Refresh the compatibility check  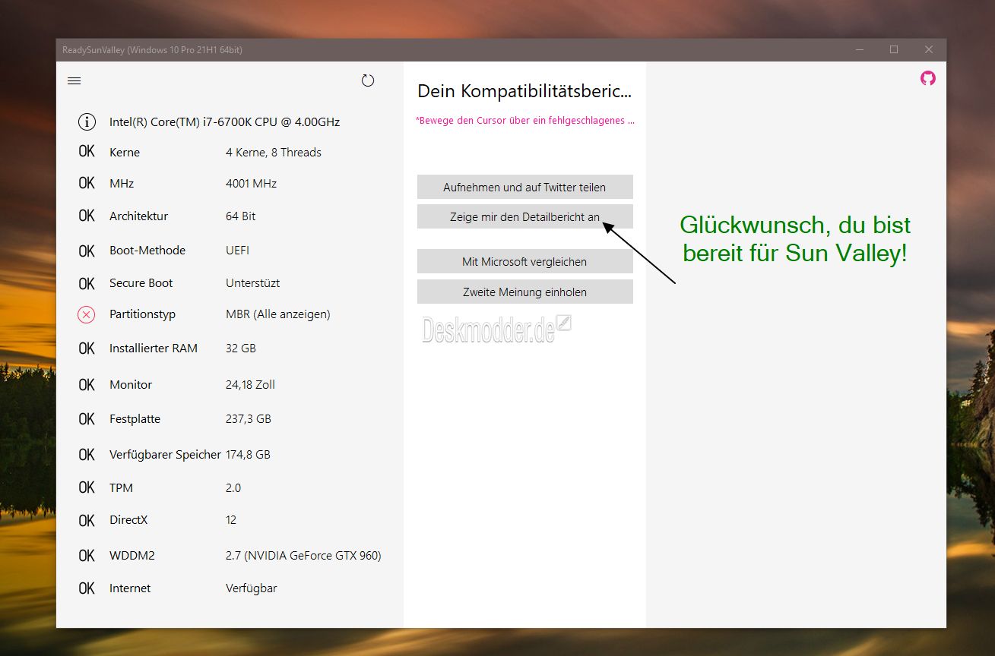coord(368,80)
